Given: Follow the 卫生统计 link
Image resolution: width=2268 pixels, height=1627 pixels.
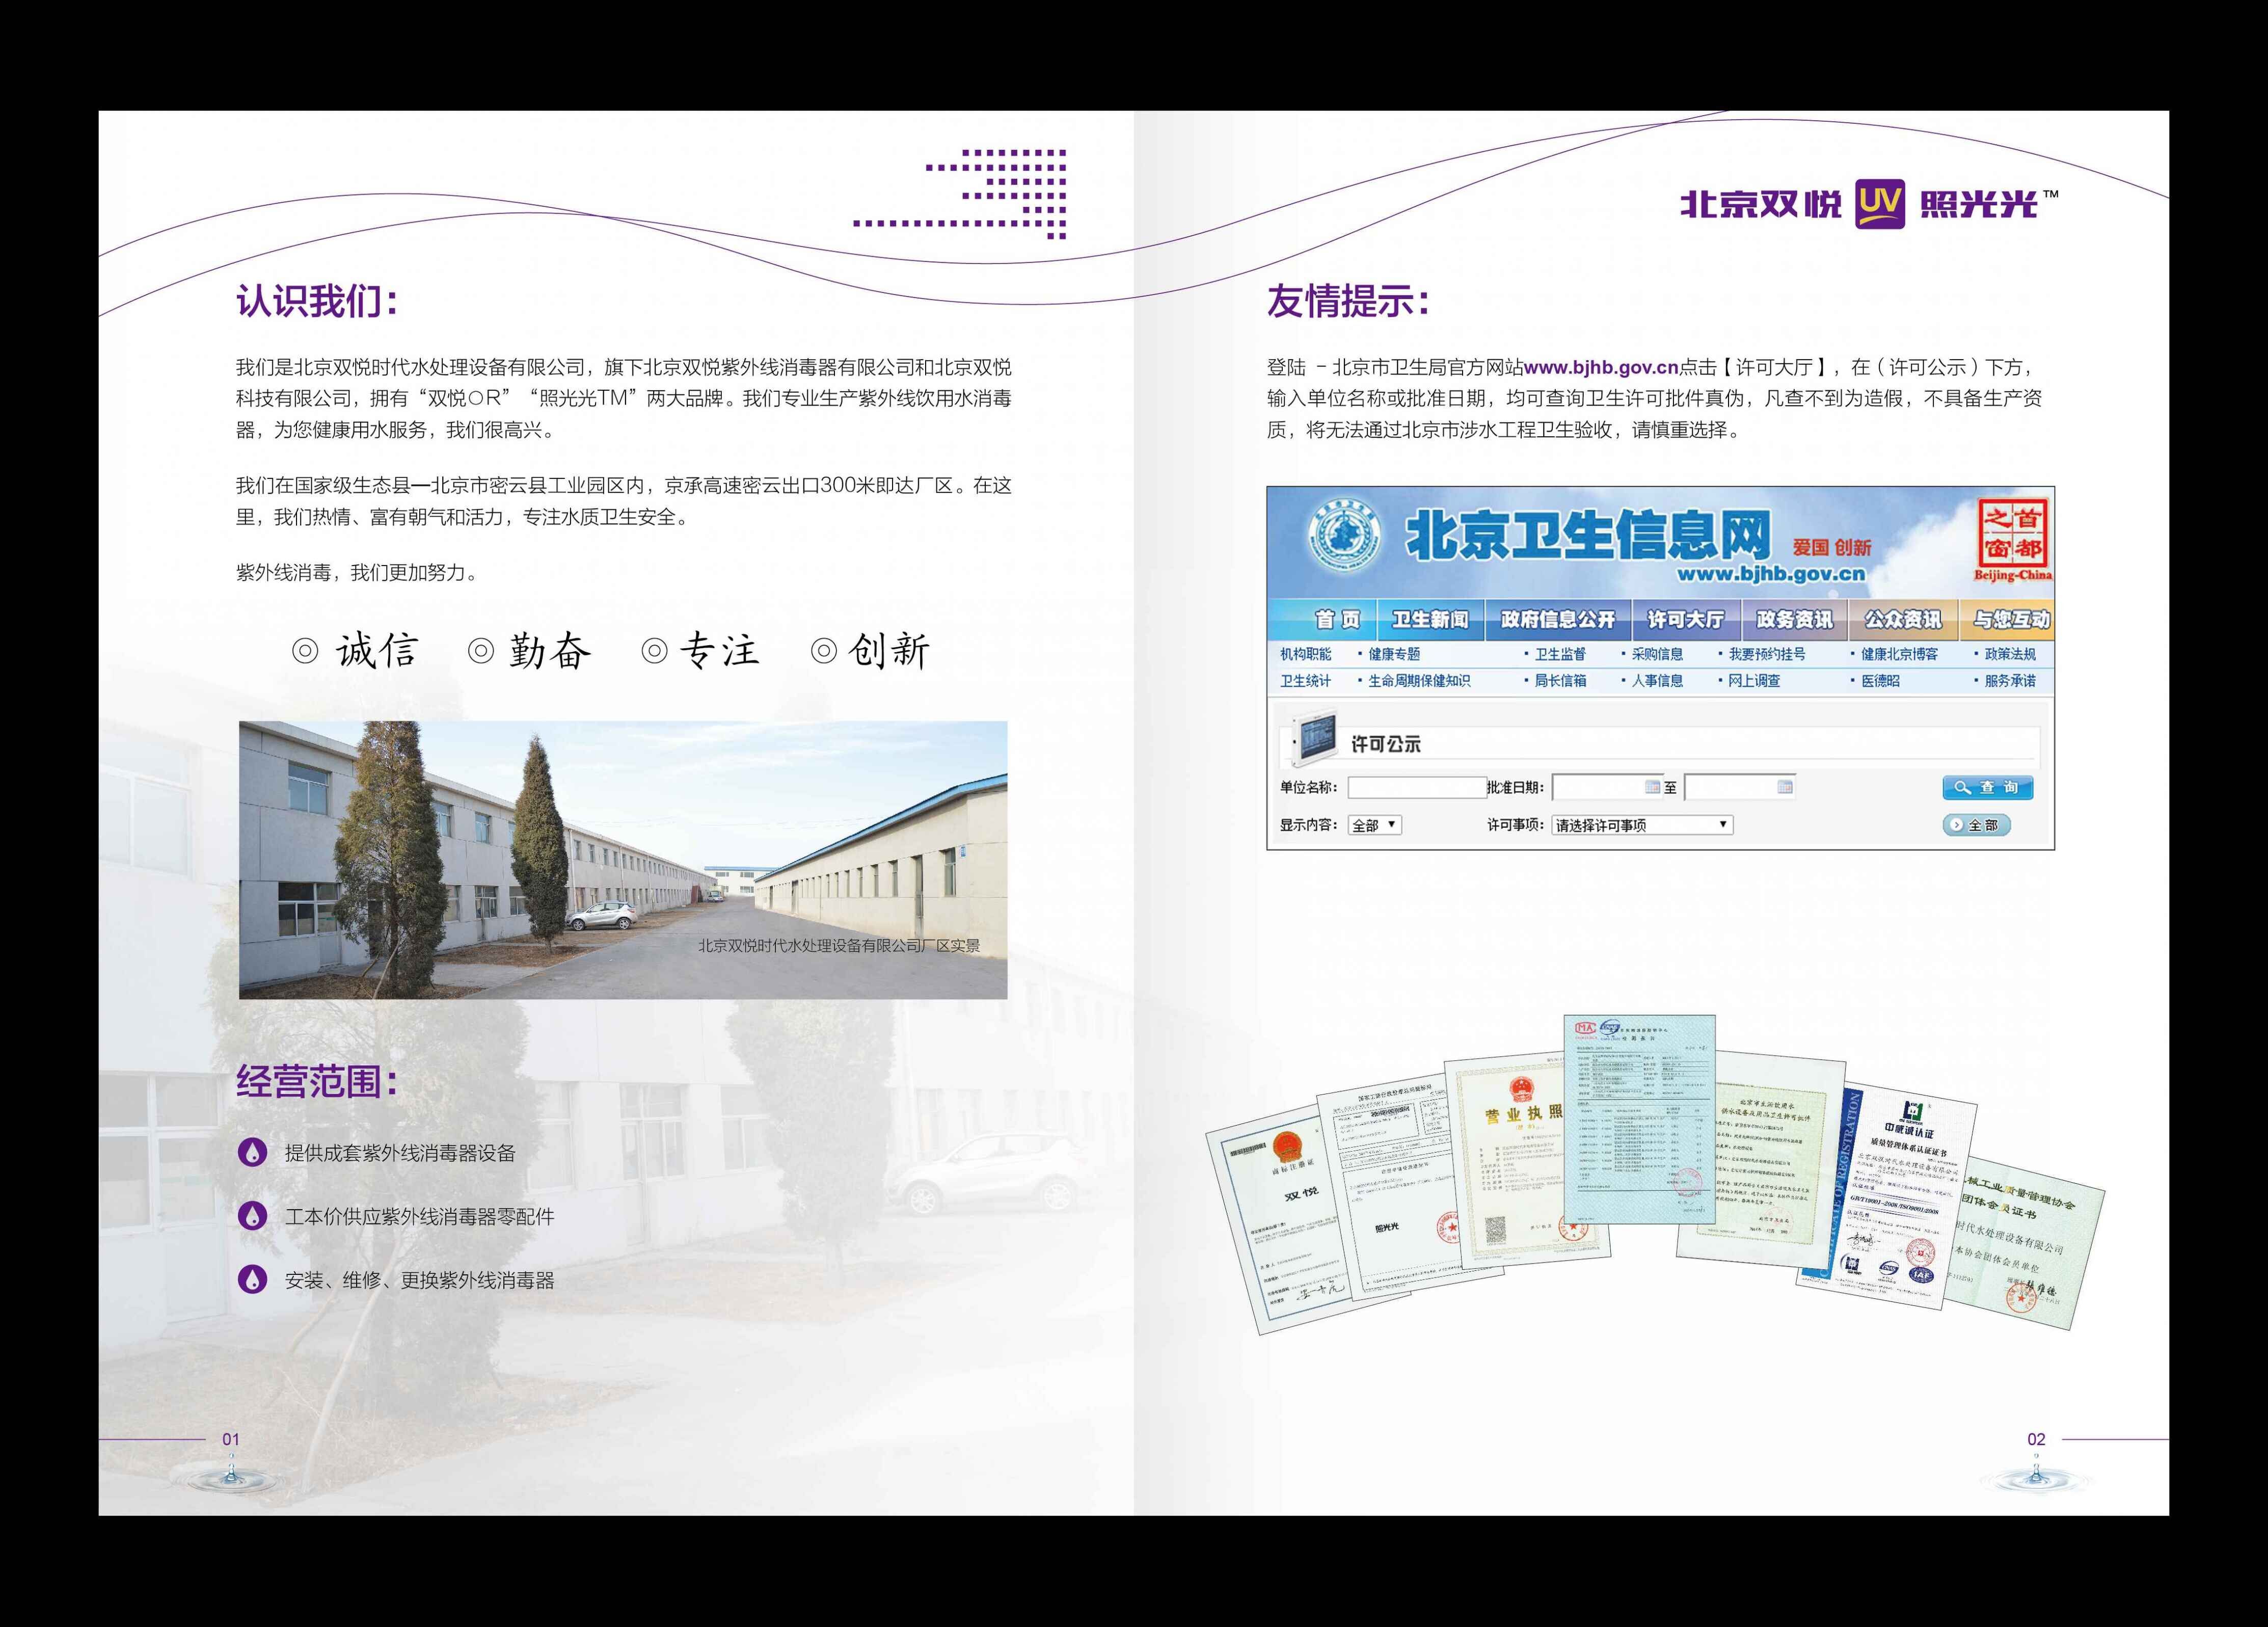Looking at the screenshot, I should pos(1305,681).
